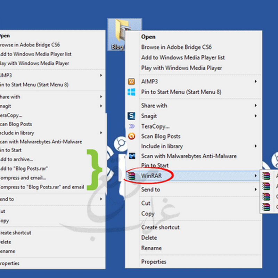Choose Open in the right context menu
This screenshot has width=278, height=278.
(x=148, y=37)
